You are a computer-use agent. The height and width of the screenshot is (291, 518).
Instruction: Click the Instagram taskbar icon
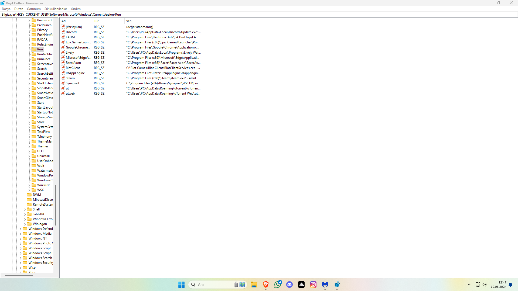313,285
